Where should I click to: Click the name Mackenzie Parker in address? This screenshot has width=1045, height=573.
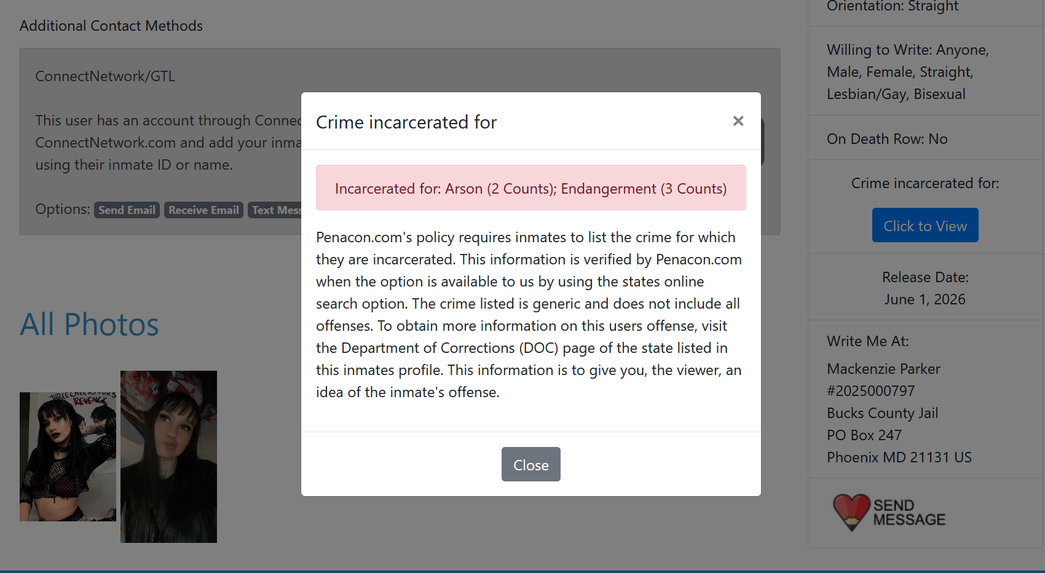(x=883, y=369)
